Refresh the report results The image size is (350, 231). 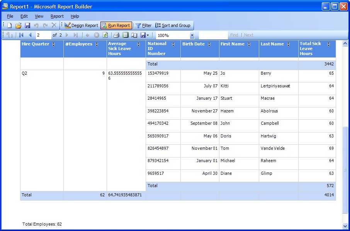coord(105,35)
